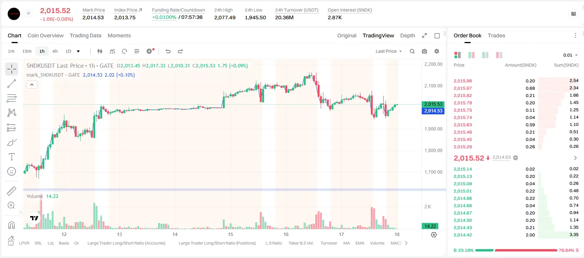Click the 2,015.98 ask price row
Screen dimensions: 584x258
[516, 81]
